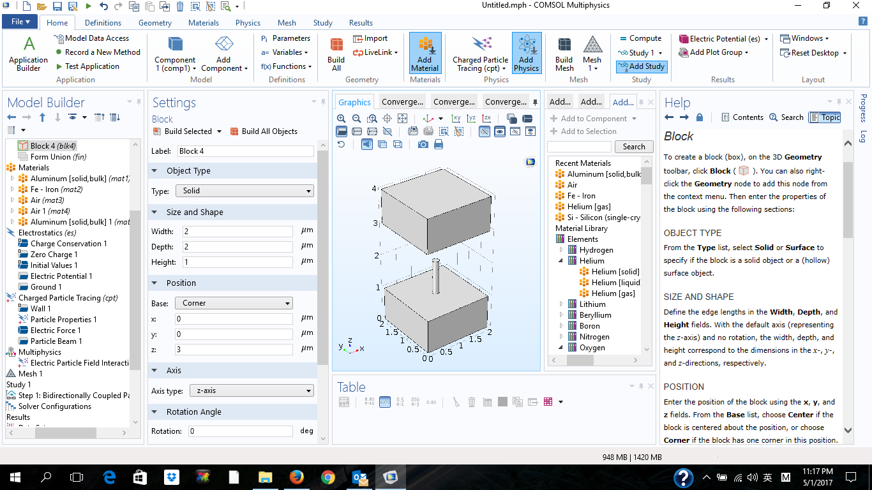This screenshot has width=872, height=490.
Task: Switch to the zx-plane view
Action: click(486, 118)
